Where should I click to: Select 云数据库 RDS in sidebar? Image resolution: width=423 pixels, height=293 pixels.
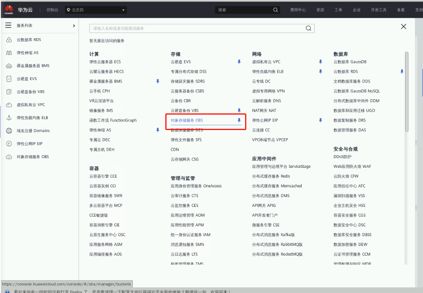point(29,40)
